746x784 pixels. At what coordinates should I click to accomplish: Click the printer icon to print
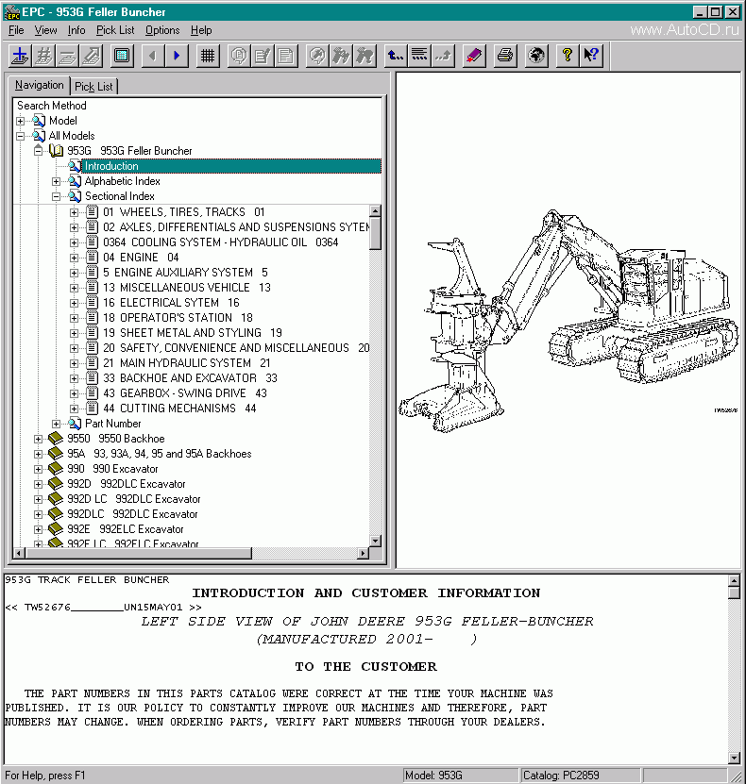505,56
